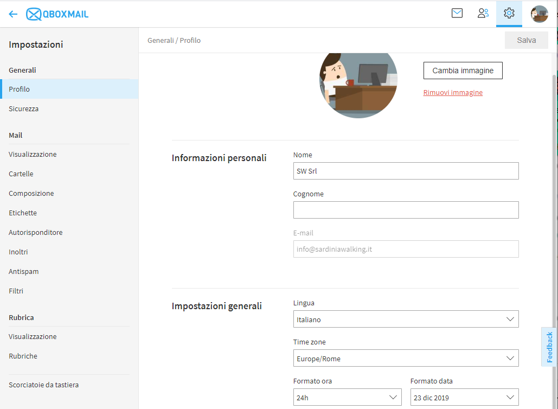Click the Qboxmail logo

click(x=57, y=14)
